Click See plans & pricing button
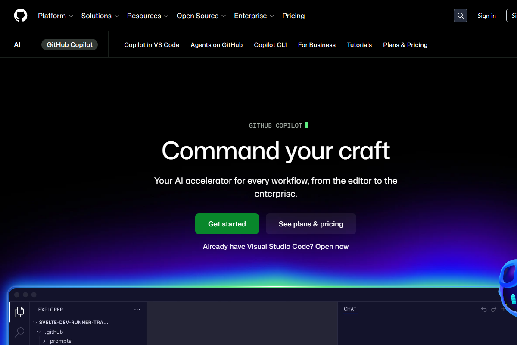The height and width of the screenshot is (345, 517). coord(311,224)
